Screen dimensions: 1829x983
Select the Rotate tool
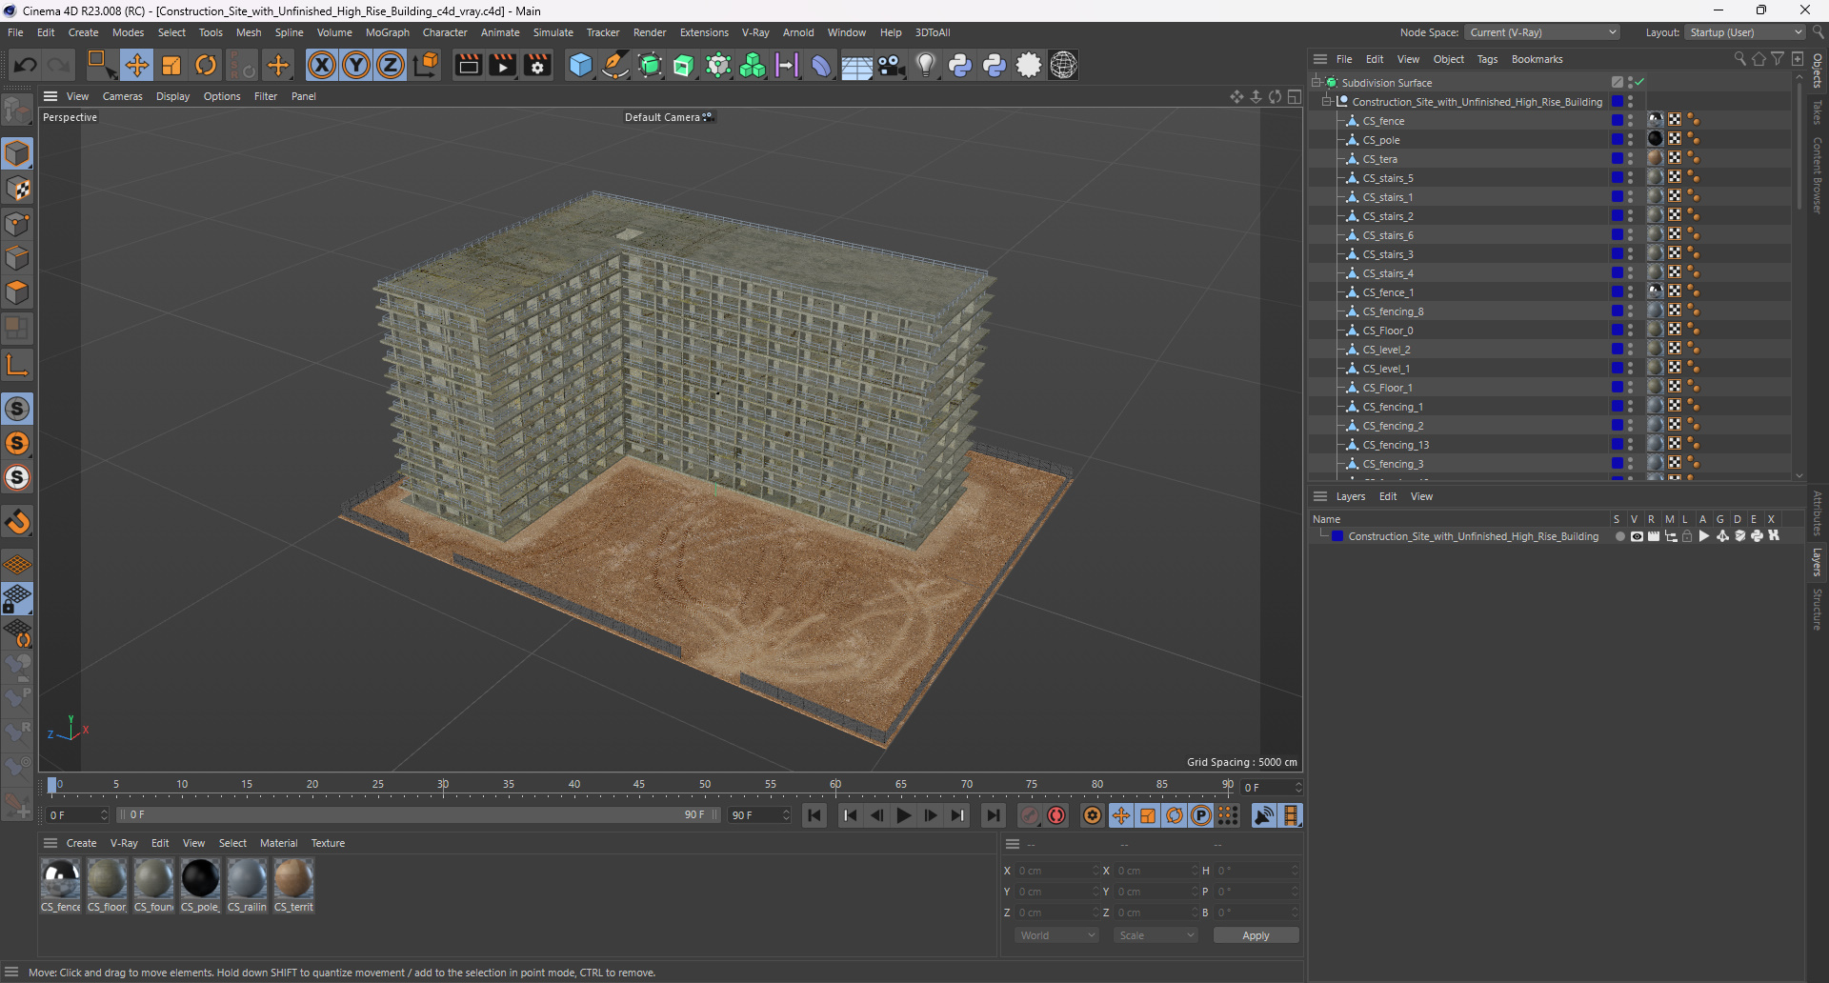click(x=206, y=65)
